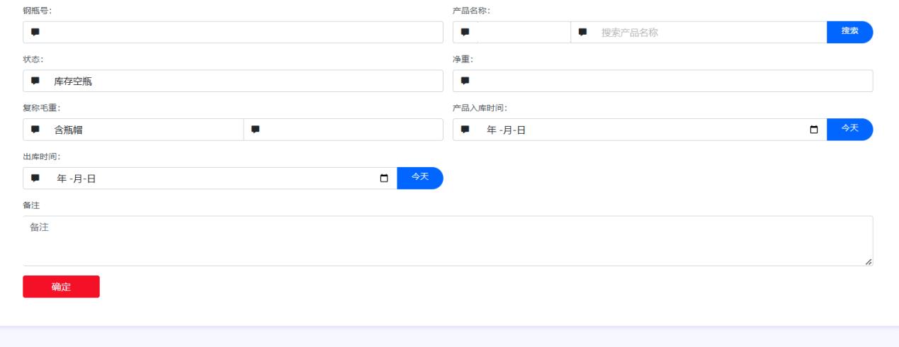Click the comment icon in 状态 field
The image size is (899, 347).
tap(35, 81)
